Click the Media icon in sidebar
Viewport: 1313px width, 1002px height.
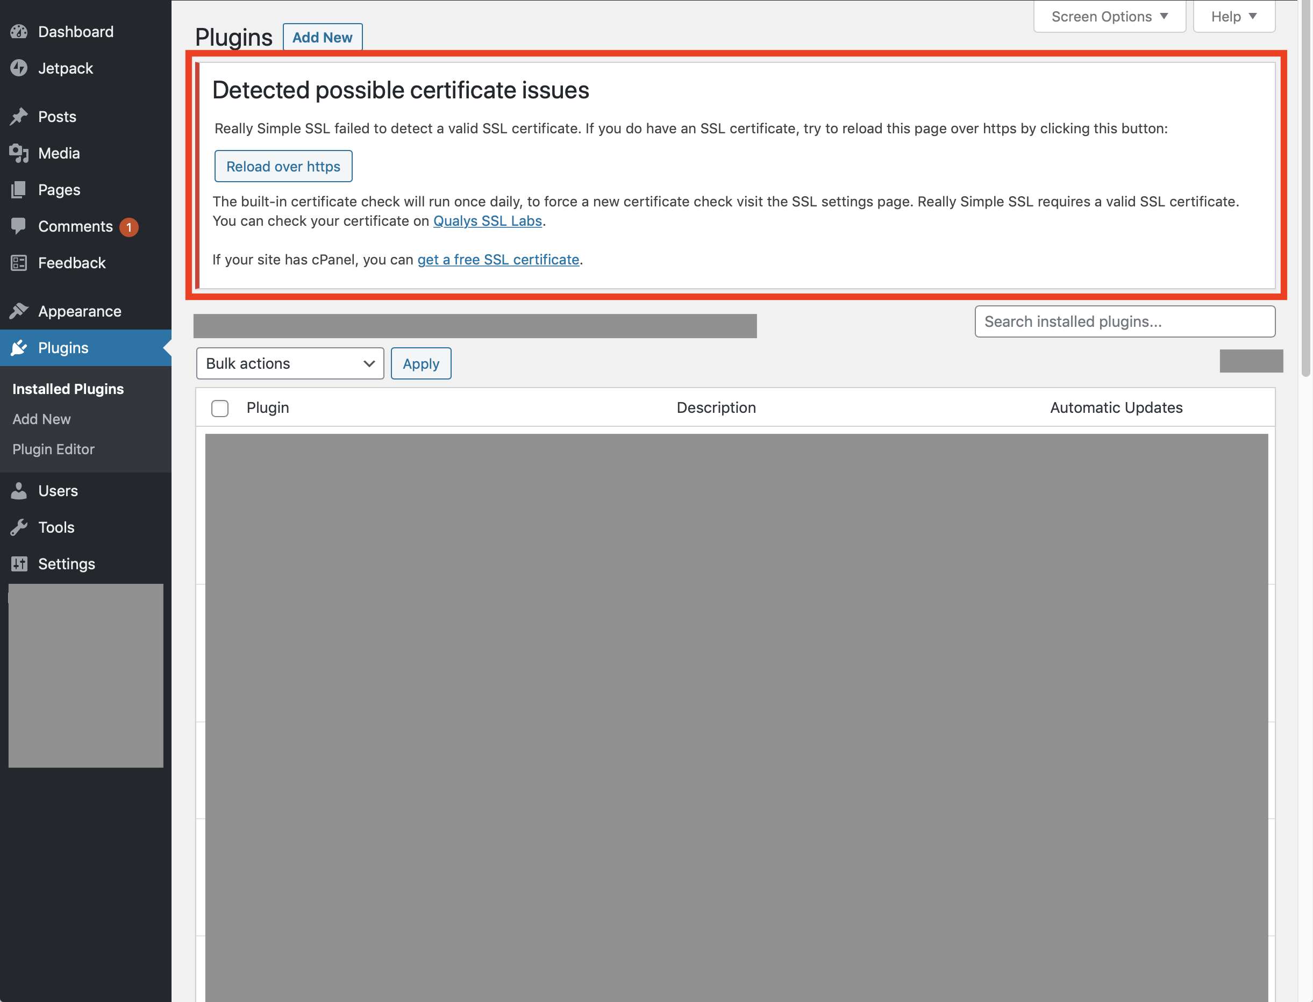click(x=18, y=153)
